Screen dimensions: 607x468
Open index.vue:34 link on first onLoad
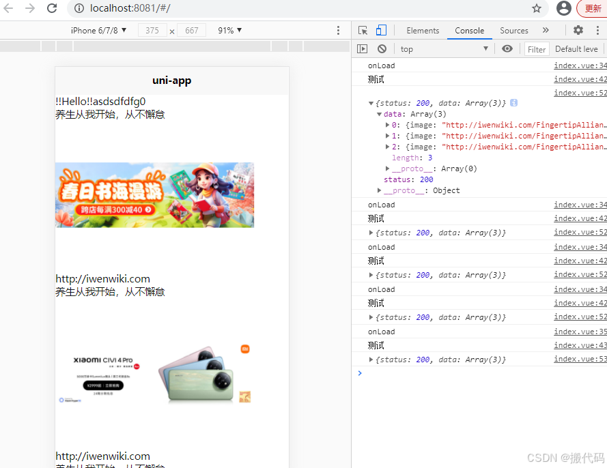tap(580, 65)
